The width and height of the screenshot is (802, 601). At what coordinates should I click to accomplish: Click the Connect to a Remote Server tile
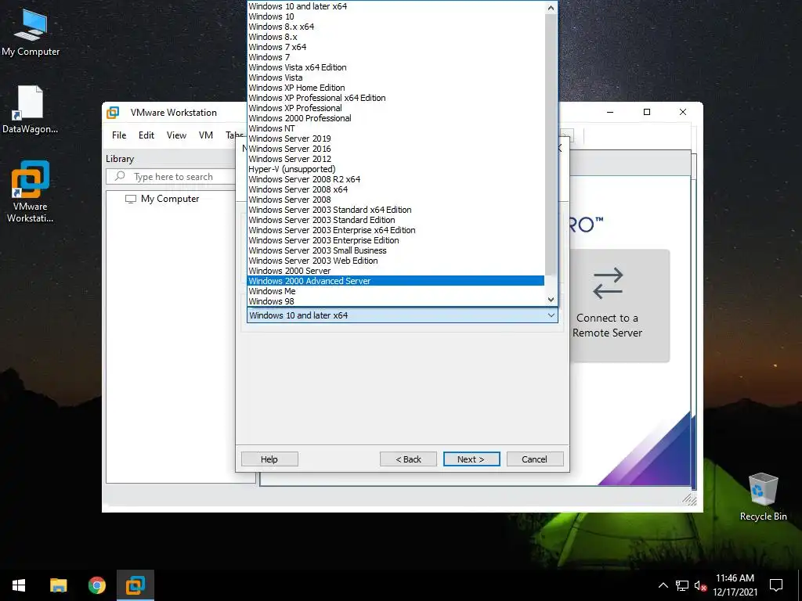[620, 306]
